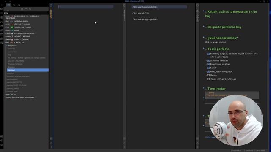Select the highlighted 'Untitled' file

pos(28,70)
